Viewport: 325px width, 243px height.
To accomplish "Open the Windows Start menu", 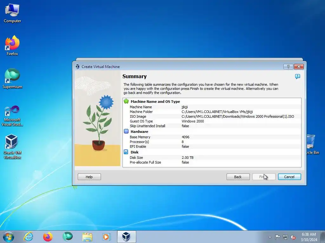I will click(9, 237).
